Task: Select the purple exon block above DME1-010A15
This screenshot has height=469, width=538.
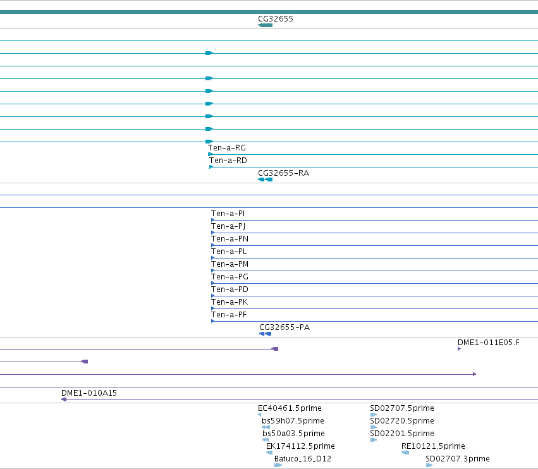Action: pos(85,362)
